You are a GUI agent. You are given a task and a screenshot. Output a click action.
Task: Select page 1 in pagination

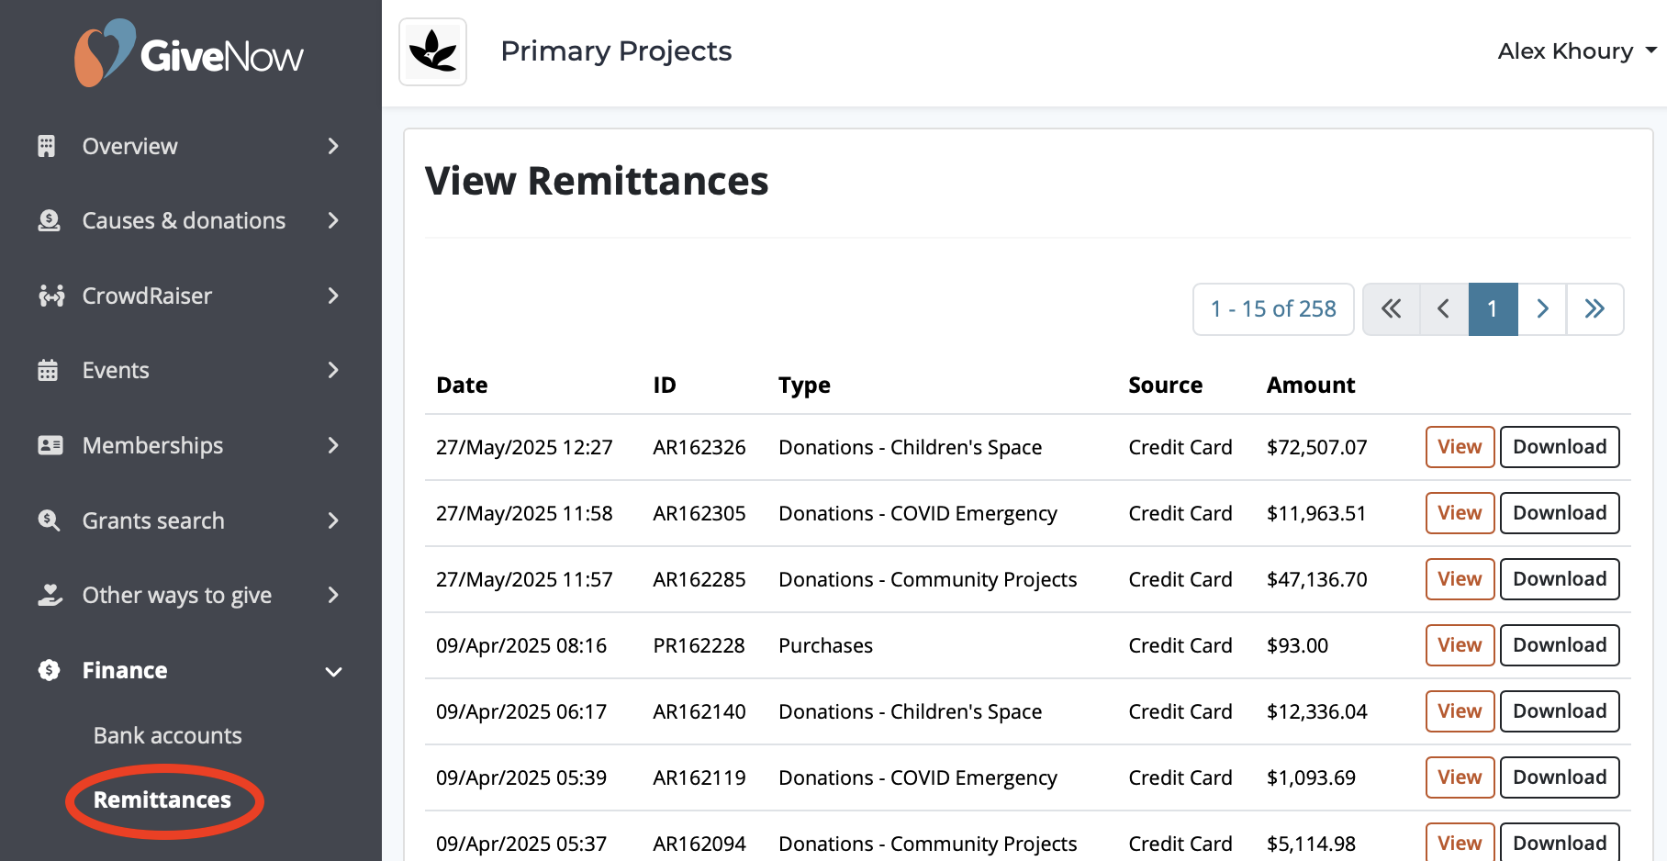tap(1493, 309)
